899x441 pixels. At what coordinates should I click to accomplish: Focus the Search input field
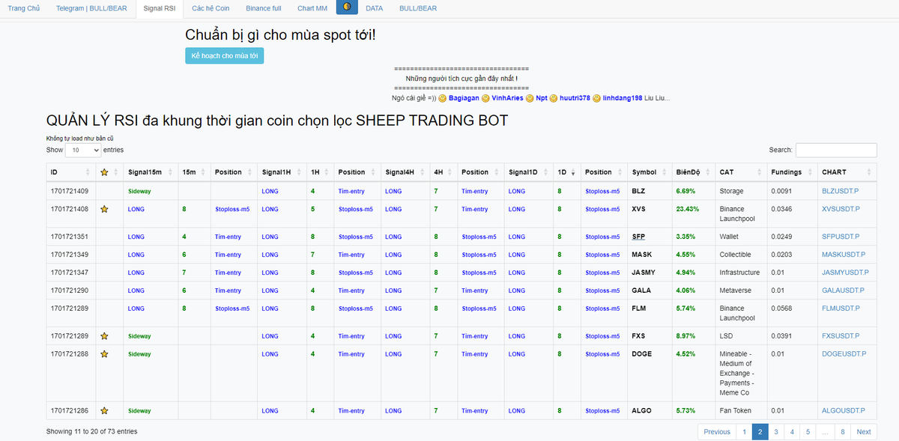click(x=836, y=150)
